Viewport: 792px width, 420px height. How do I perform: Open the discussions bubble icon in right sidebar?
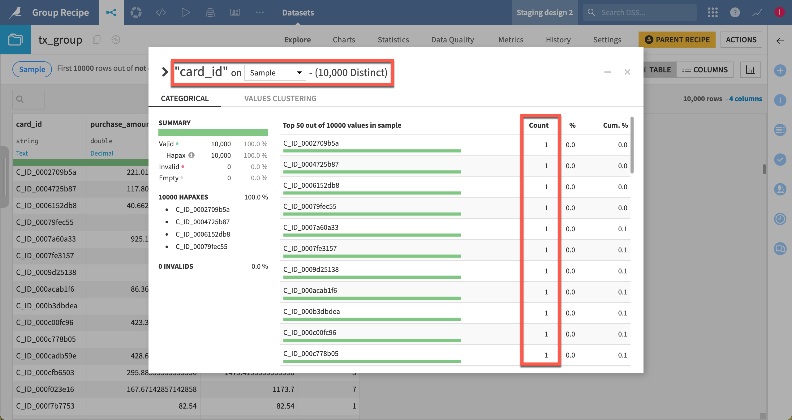pyautogui.click(x=780, y=248)
